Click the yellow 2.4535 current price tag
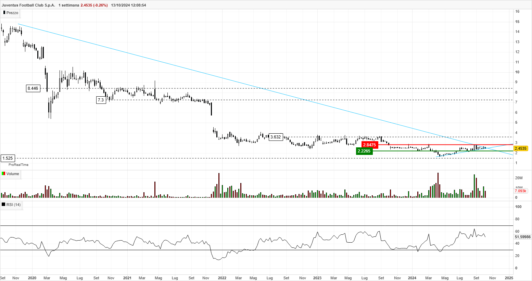532x281 pixels. click(521, 148)
